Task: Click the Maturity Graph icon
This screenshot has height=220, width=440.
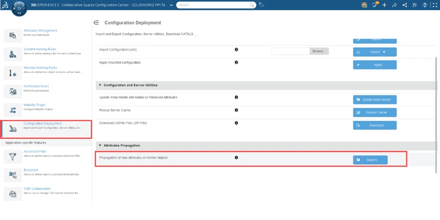Action: 13,110
